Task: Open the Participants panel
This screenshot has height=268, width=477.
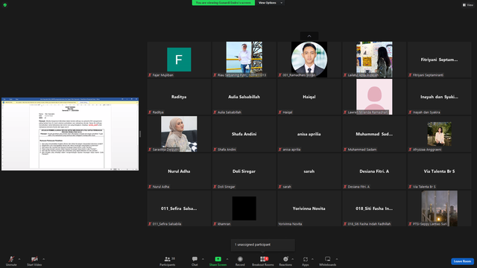Action: coord(168,261)
